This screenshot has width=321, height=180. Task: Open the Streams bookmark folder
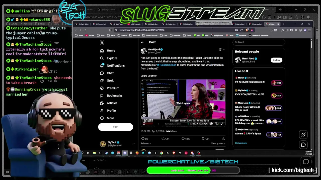122,35
